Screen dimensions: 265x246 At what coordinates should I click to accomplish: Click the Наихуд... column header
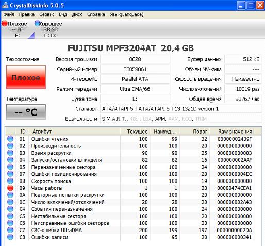pyautogui.click(x=165, y=132)
